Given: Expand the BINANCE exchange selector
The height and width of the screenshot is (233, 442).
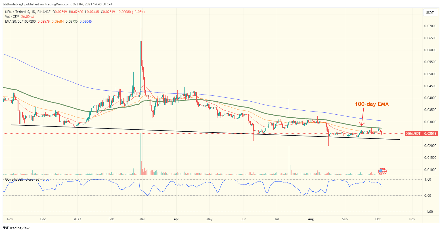Looking at the screenshot, I should (43, 12).
